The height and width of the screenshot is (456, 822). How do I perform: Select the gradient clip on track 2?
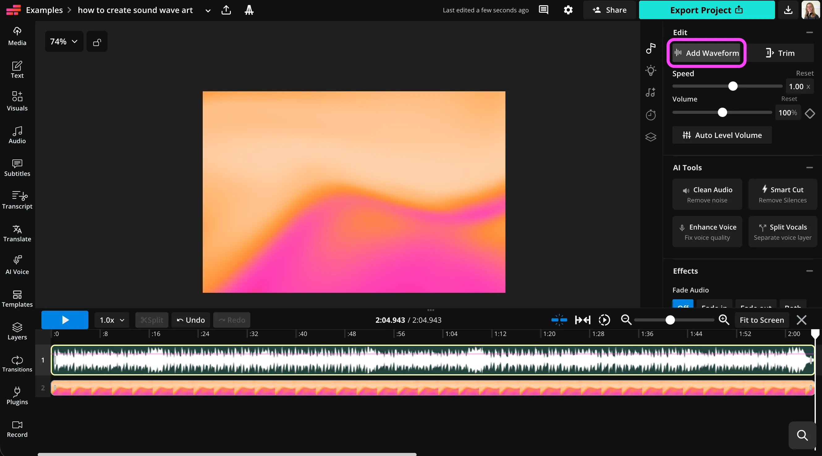coord(432,388)
